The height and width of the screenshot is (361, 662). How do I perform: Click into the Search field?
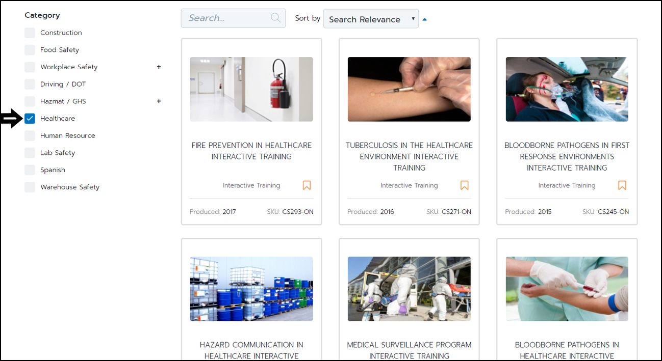(233, 18)
